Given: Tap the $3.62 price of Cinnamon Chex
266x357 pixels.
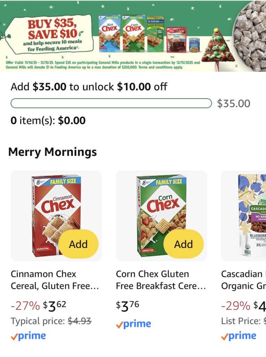Looking at the screenshot, I should tap(54, 306).
